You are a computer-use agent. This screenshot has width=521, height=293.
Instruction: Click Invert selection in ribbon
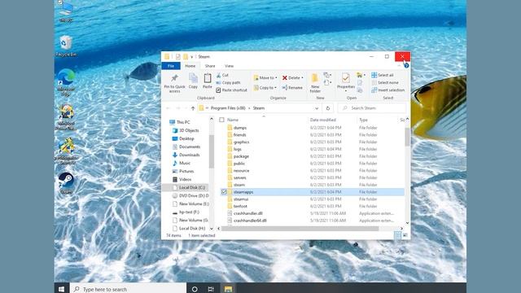pos(387,90)
